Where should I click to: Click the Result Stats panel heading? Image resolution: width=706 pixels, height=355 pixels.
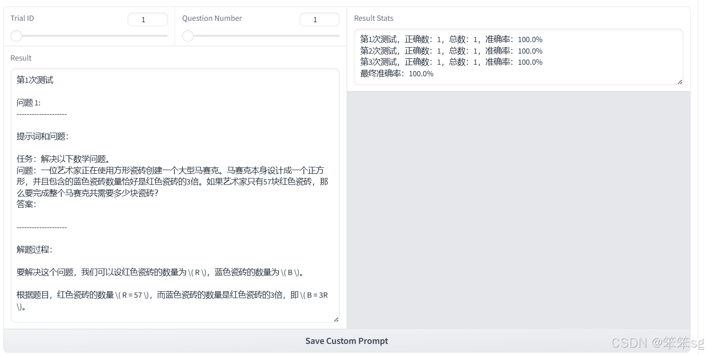(x=373, y=18)
